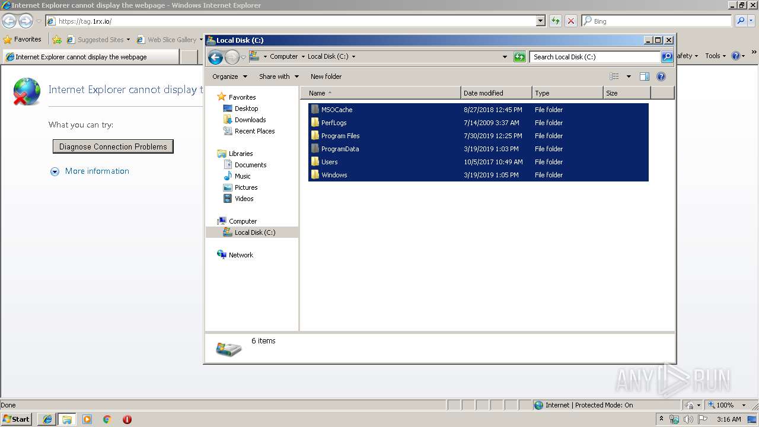
Task: Refresh the Explorer address bar with the green button
Action: (519, 57)
